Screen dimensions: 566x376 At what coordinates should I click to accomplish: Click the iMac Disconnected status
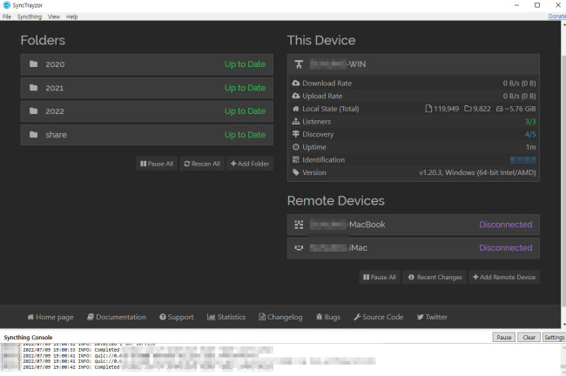505,248
